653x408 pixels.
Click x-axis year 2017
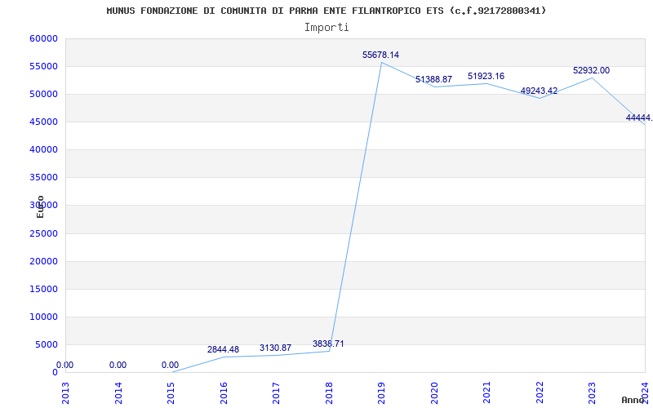[276, 392]
